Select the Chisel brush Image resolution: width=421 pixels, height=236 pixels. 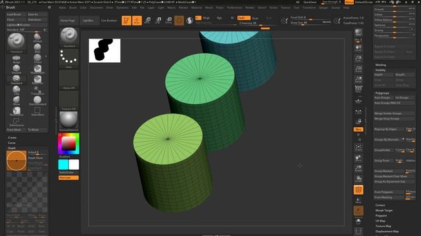pos(37,58)
